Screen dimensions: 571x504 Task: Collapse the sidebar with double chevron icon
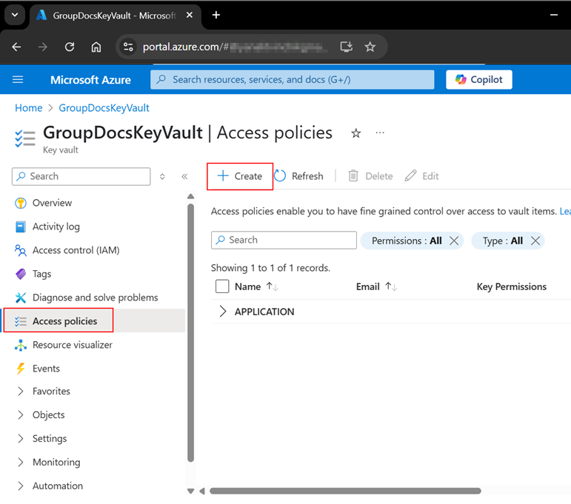184,176
